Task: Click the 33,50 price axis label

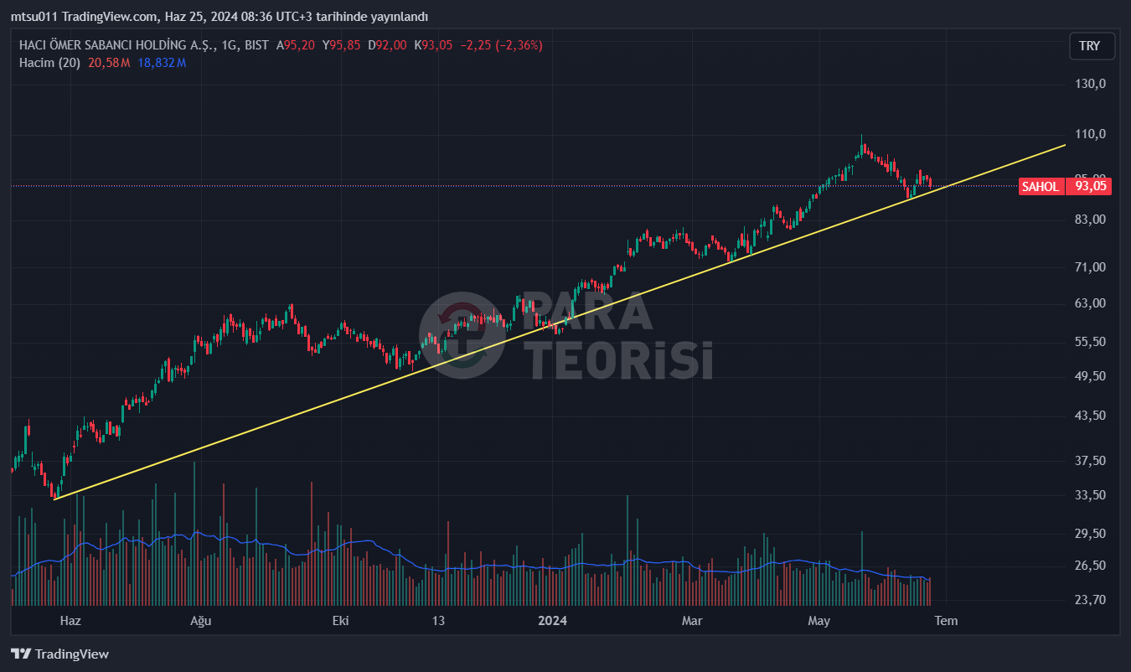Action: tap(1092, 495)
